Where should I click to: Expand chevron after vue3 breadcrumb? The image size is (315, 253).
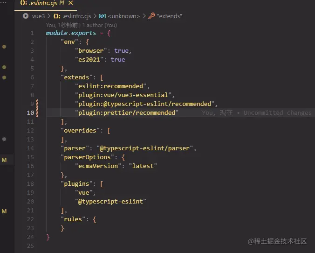(x=49, y=16)
